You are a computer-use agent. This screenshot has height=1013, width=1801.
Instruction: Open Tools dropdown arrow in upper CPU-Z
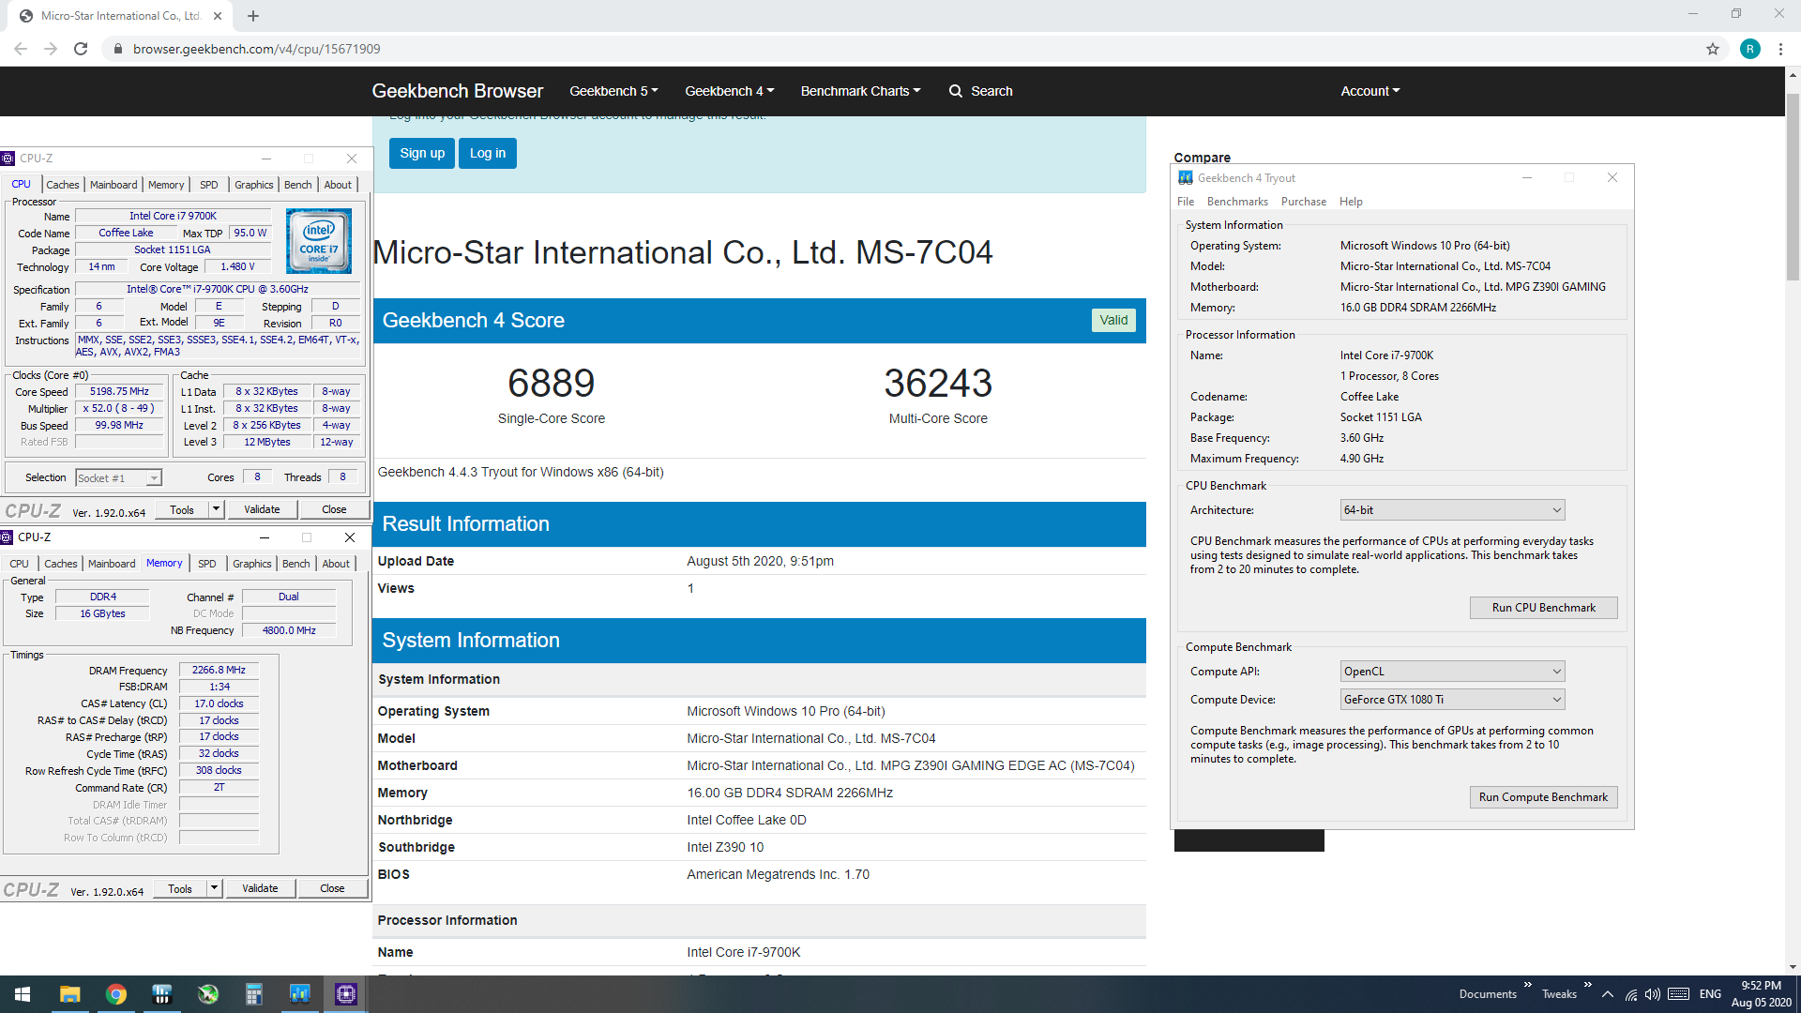[216, 509]
